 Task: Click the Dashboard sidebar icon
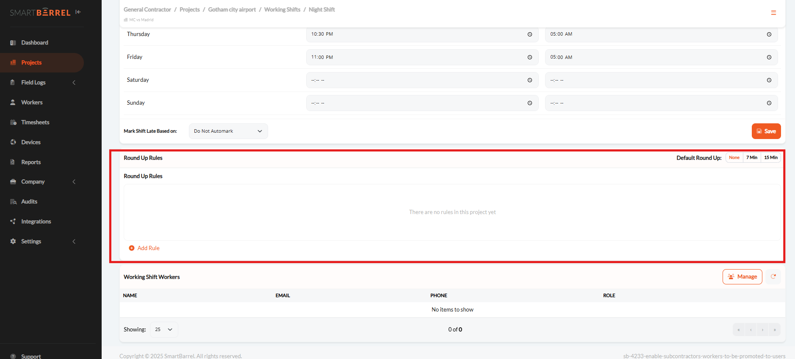click(13, 43)
